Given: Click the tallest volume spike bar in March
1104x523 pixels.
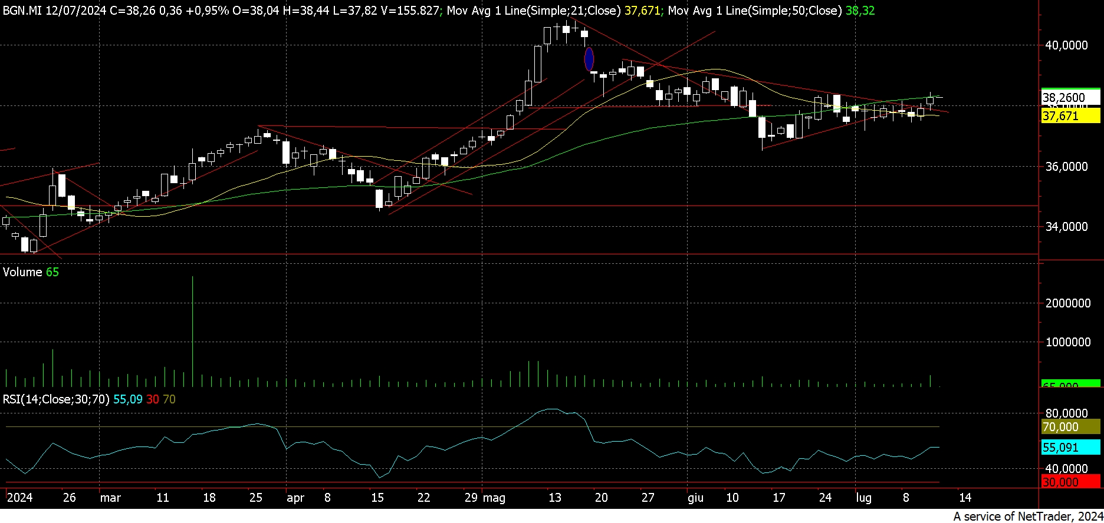Looking at the screenshot, I should tap(193, 331).
